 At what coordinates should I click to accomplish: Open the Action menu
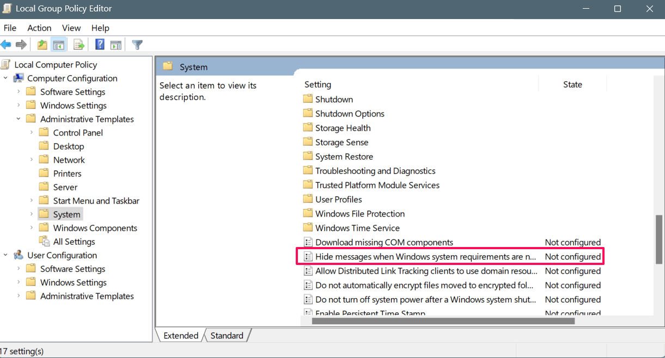(x=39, y=28)
